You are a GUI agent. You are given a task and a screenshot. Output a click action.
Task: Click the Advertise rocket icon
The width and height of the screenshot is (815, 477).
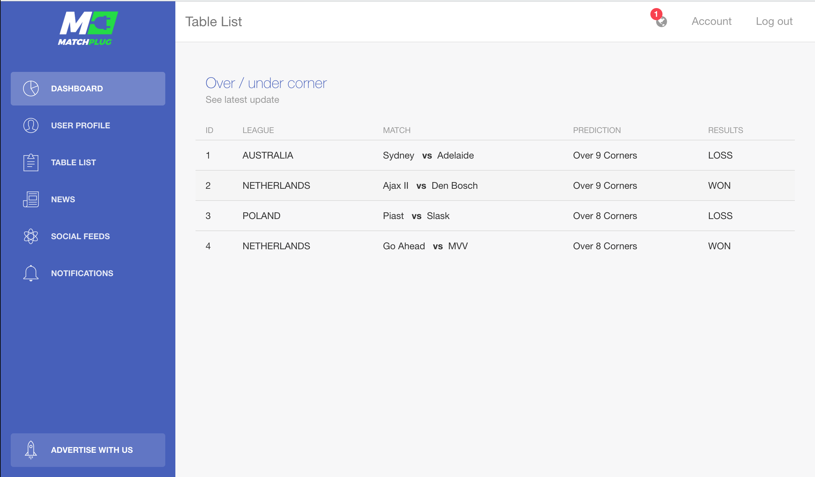coord(31,450)
